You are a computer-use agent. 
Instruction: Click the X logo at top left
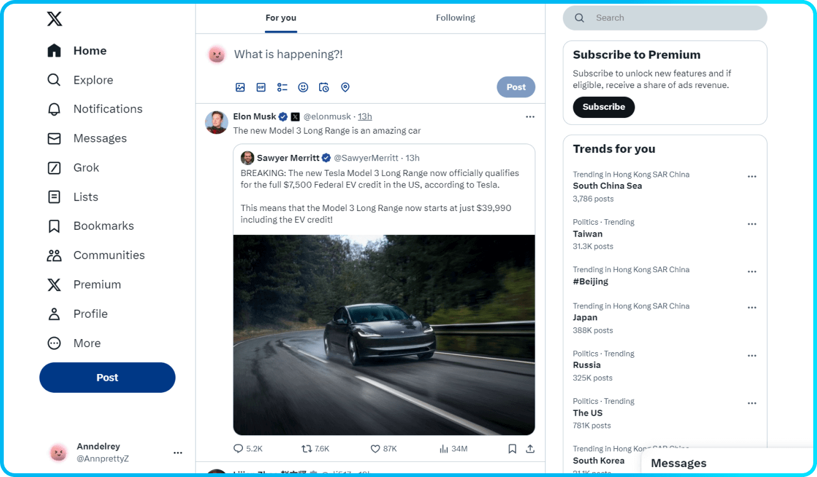click(54, 19)
